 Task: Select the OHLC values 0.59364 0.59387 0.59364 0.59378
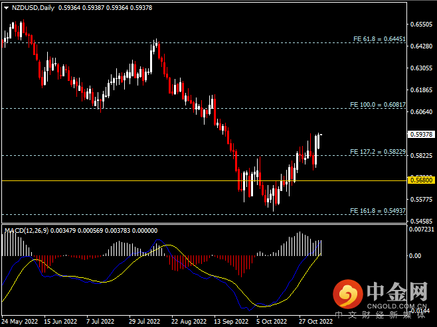tap(106, 8)
